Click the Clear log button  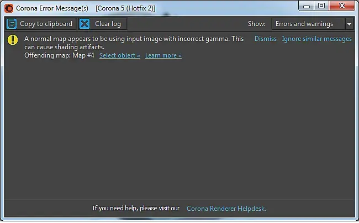click(103, 24)
